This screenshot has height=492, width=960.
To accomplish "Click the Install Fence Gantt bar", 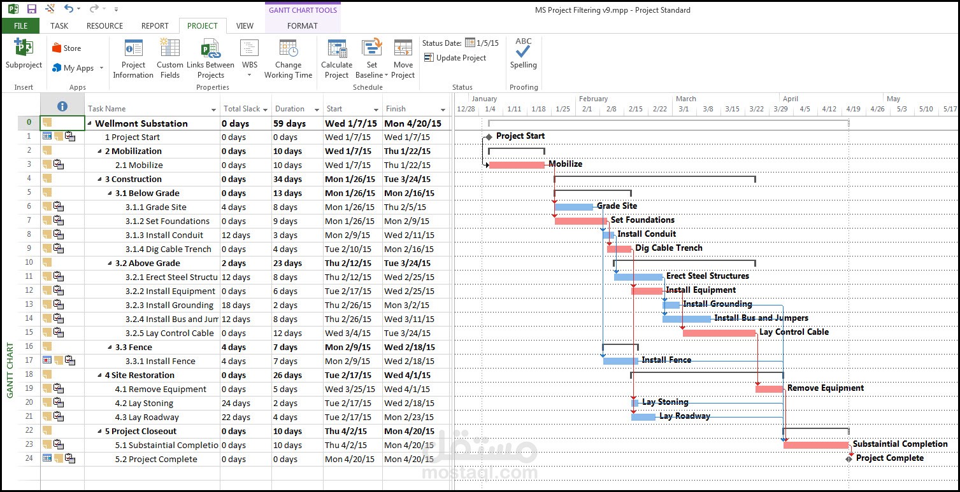I will [620, 361].
